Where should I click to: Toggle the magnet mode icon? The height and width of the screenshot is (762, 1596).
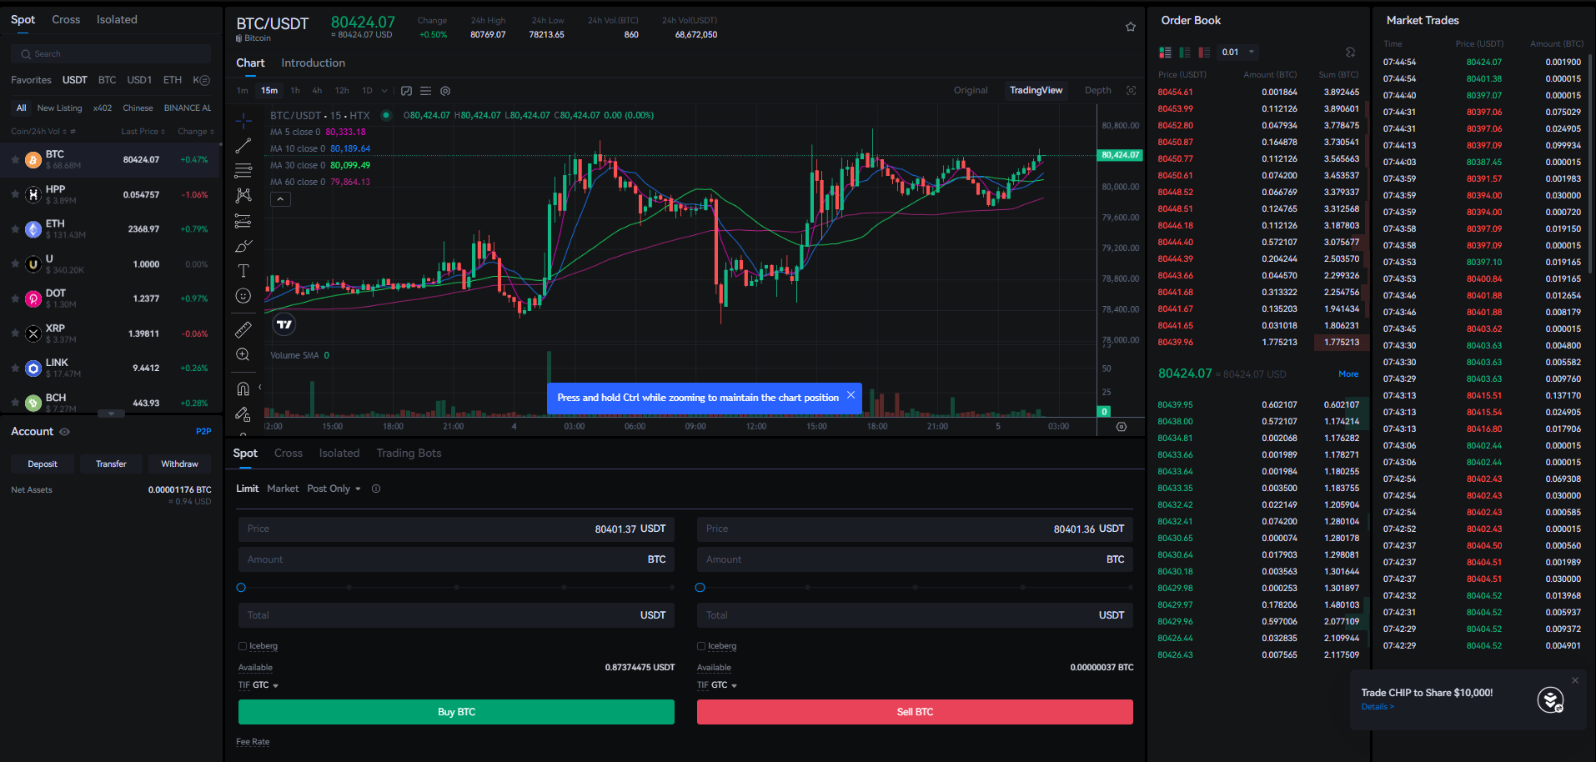tap(243, 389)
